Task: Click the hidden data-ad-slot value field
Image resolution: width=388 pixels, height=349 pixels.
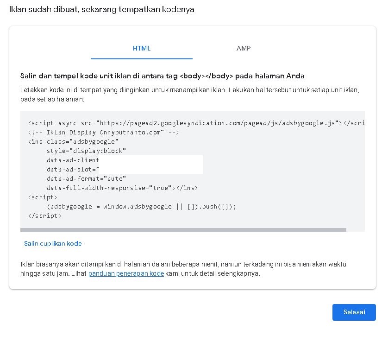Action: (x=150, y=168)
